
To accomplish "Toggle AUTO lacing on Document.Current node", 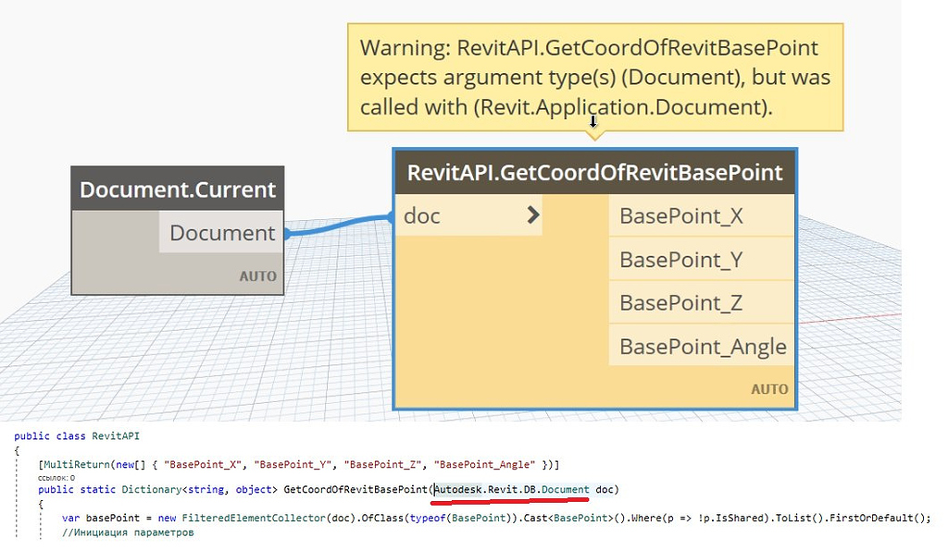I will pyautogui.click(x=257, y=275).
